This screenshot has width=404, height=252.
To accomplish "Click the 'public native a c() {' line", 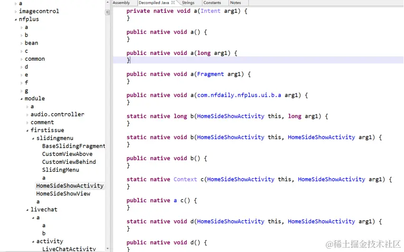I will [161, 200].
